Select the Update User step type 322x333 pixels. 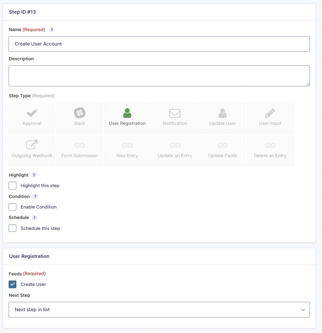222,118
